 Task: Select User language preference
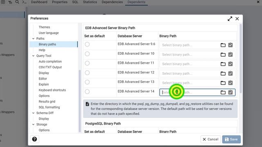(49, 33)
